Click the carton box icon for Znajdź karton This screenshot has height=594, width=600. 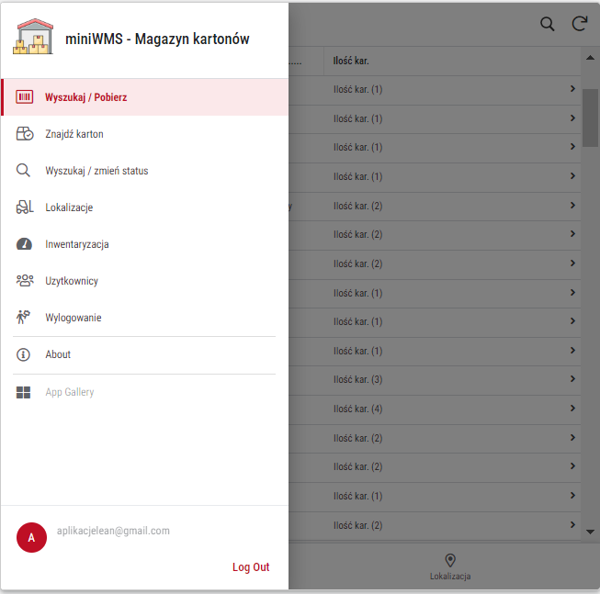tap(25, 134)
